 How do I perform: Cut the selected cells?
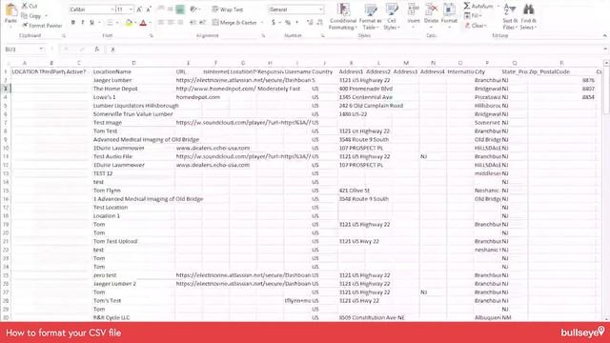point(30,6)
